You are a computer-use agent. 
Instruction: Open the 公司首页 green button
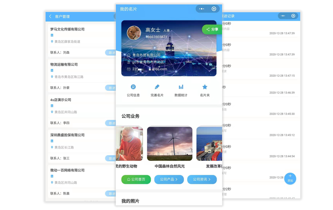[x=136, y=179]
